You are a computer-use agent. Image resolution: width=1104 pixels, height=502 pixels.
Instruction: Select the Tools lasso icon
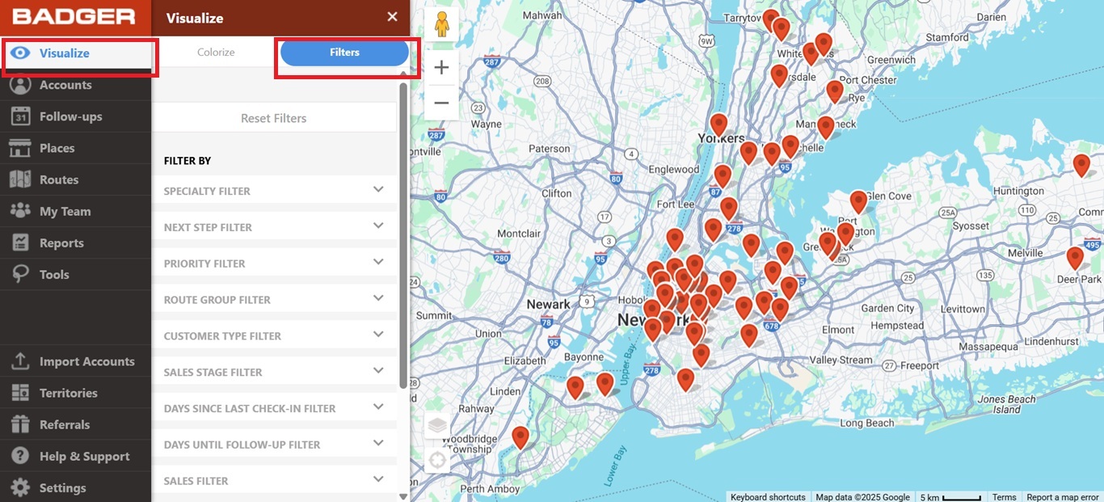point(20,274)
